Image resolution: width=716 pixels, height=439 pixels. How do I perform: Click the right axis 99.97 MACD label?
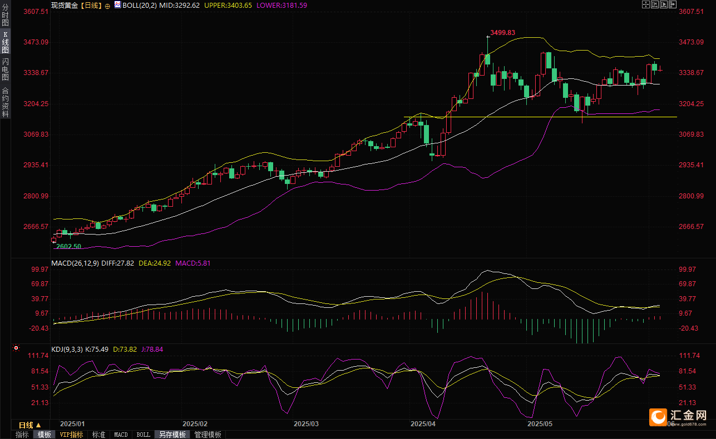[x=688, y=269]
